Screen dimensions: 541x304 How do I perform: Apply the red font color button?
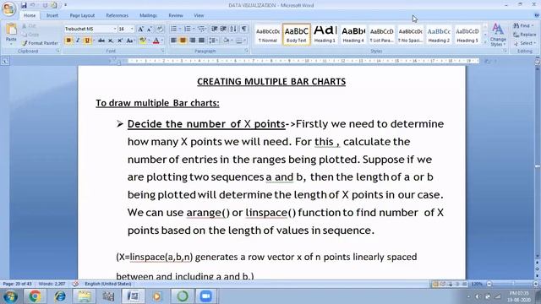point(156,41)
